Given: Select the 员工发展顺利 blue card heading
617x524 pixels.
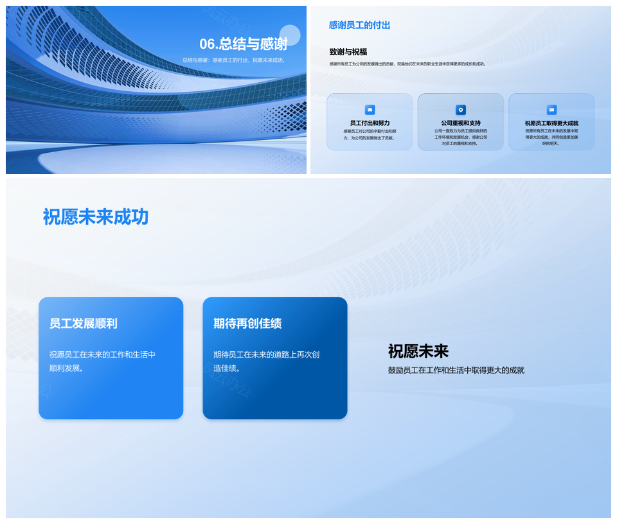Looking at the screenshot, I should coord(83,324).
